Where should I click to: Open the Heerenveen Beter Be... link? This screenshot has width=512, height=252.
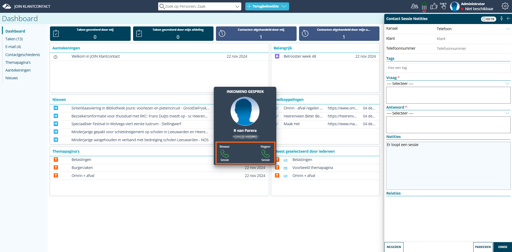pos(303,116)
